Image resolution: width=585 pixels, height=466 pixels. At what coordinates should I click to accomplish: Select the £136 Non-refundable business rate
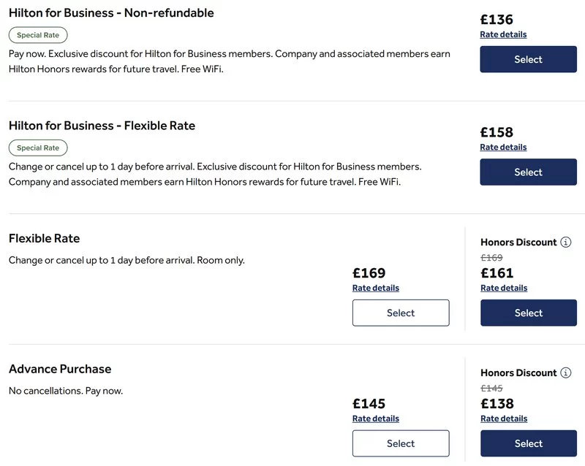(528, 59)
